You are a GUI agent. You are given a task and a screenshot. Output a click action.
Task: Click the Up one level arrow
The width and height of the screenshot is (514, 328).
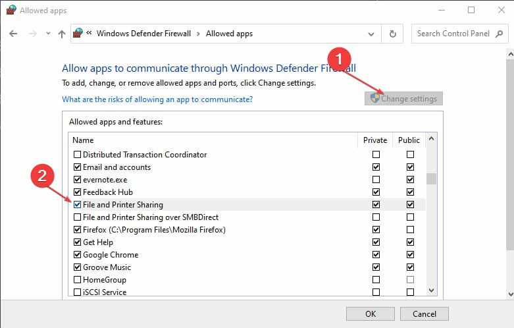coord(61,34)
